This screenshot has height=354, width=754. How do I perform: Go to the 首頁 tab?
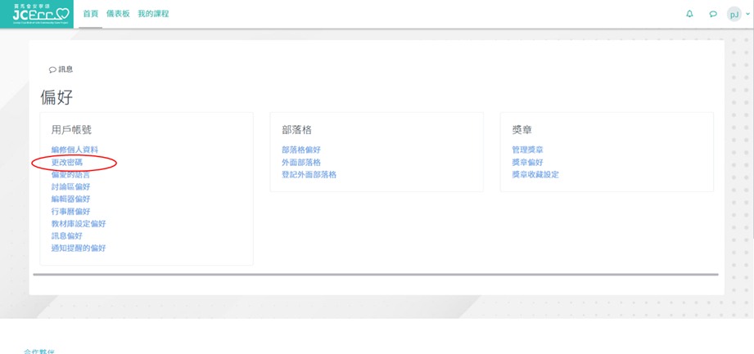point(91,14)
